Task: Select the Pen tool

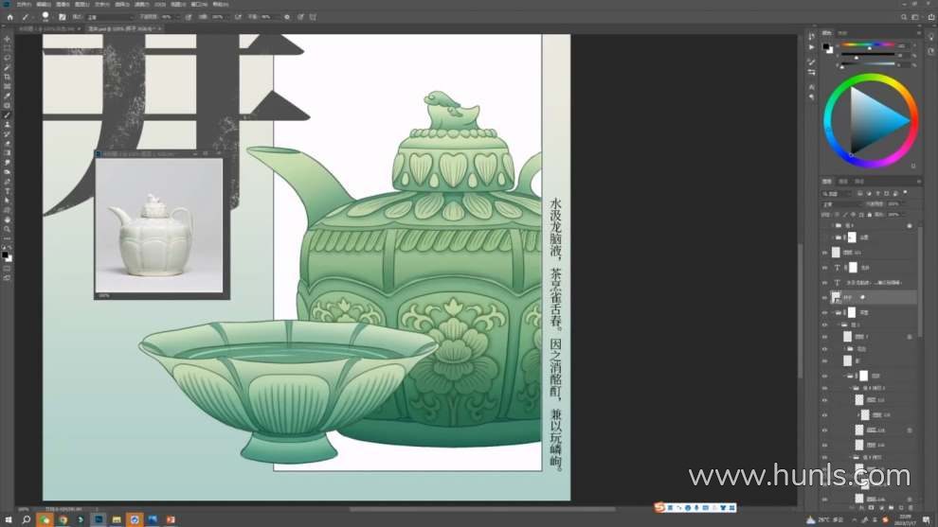Action: (8, 183)
